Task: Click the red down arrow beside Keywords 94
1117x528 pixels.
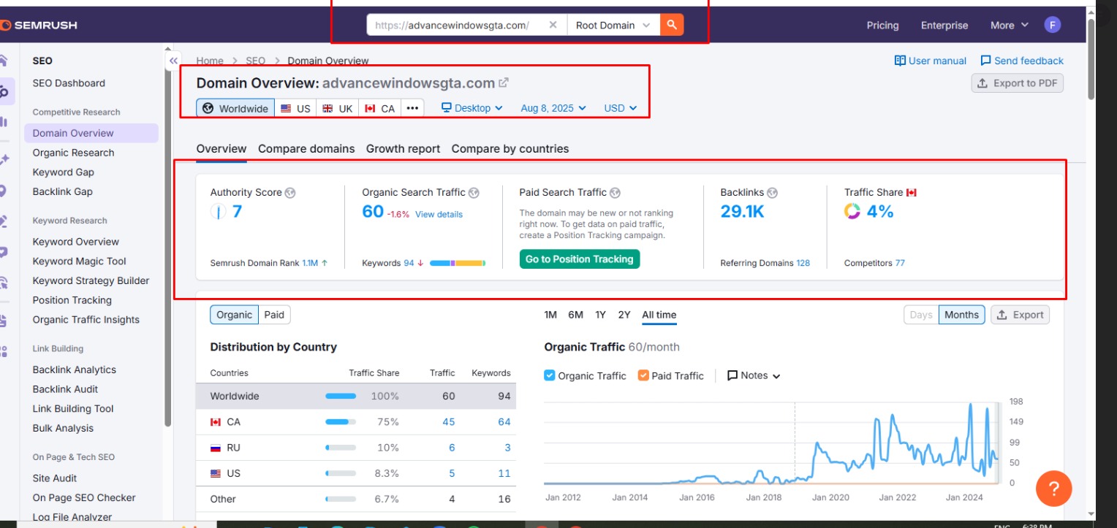Action: pyautogui.click(x=420, y=263)
